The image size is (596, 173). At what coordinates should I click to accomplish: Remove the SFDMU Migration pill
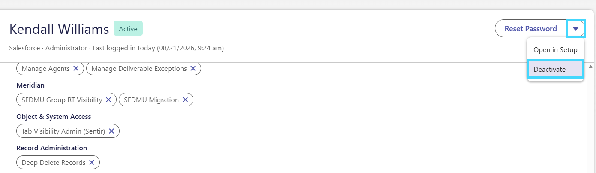click(185, 100)
